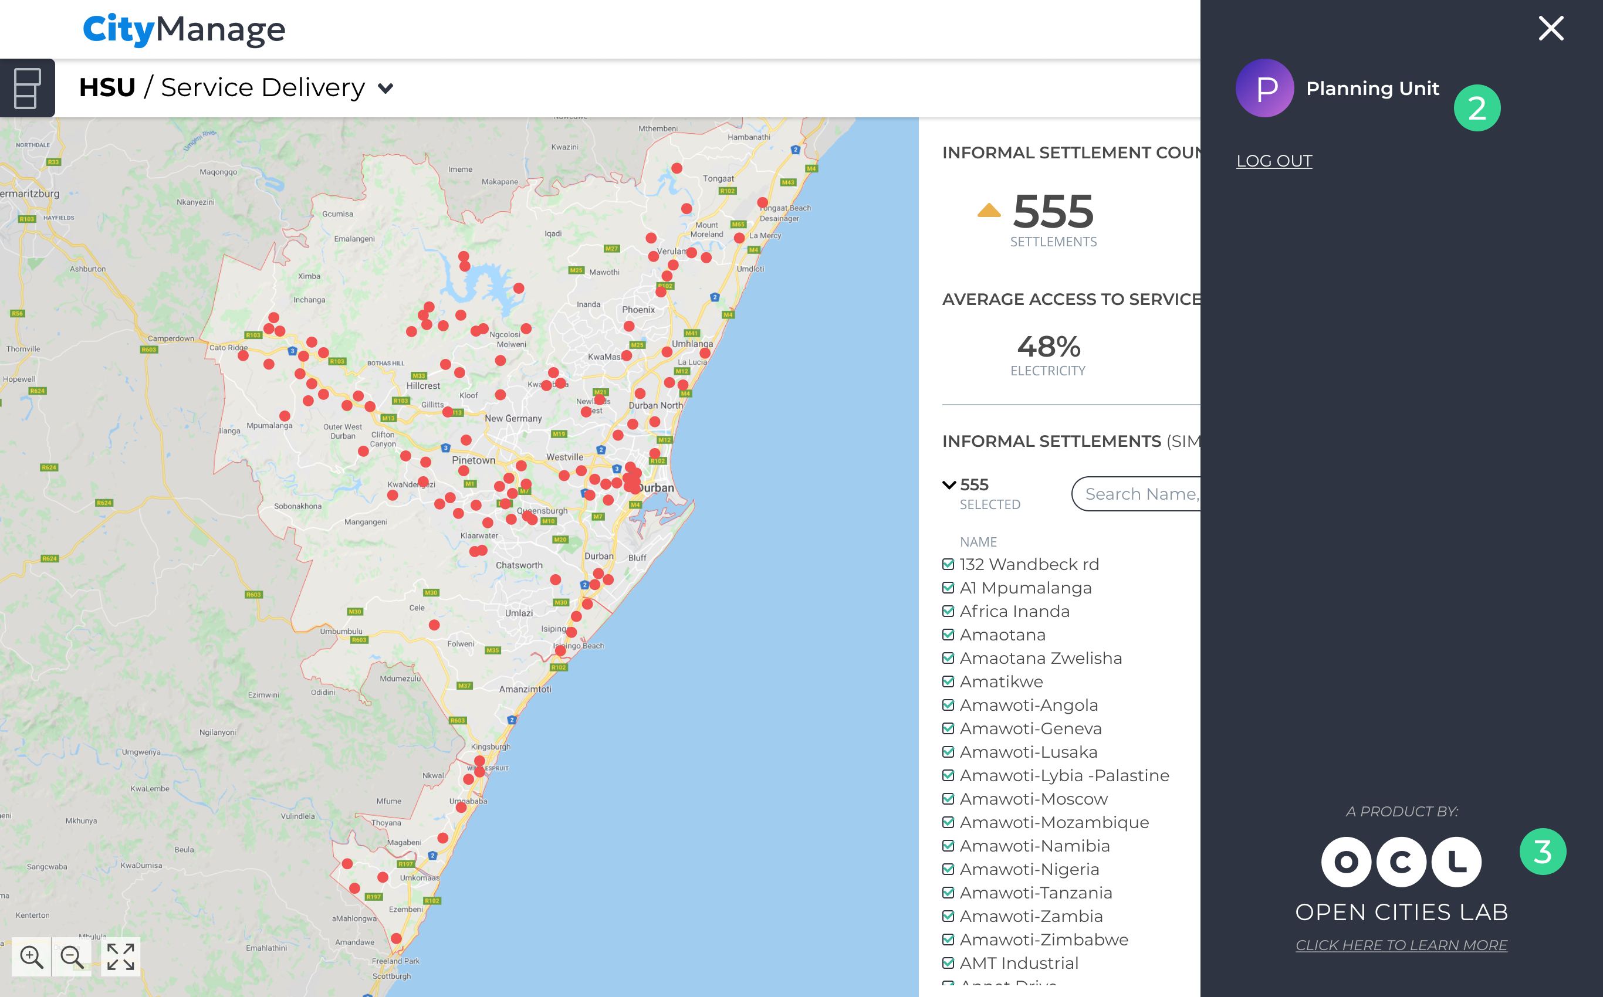
Task: Uncheck Amawoti-Moscow settlement
Action: pos(948,799)
